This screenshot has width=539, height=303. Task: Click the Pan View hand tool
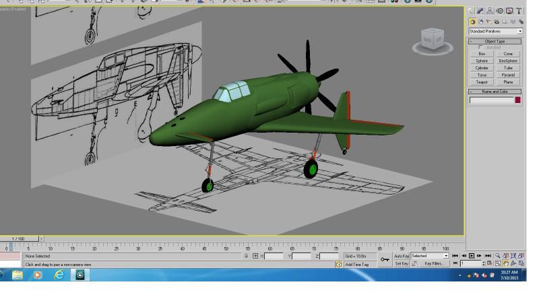click(506, 263)
